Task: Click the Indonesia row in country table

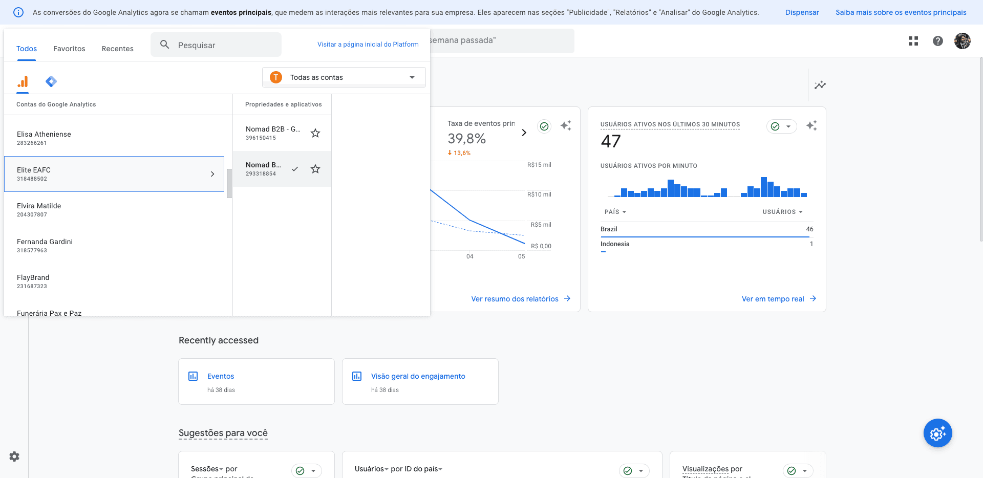Action: [707, 244]
